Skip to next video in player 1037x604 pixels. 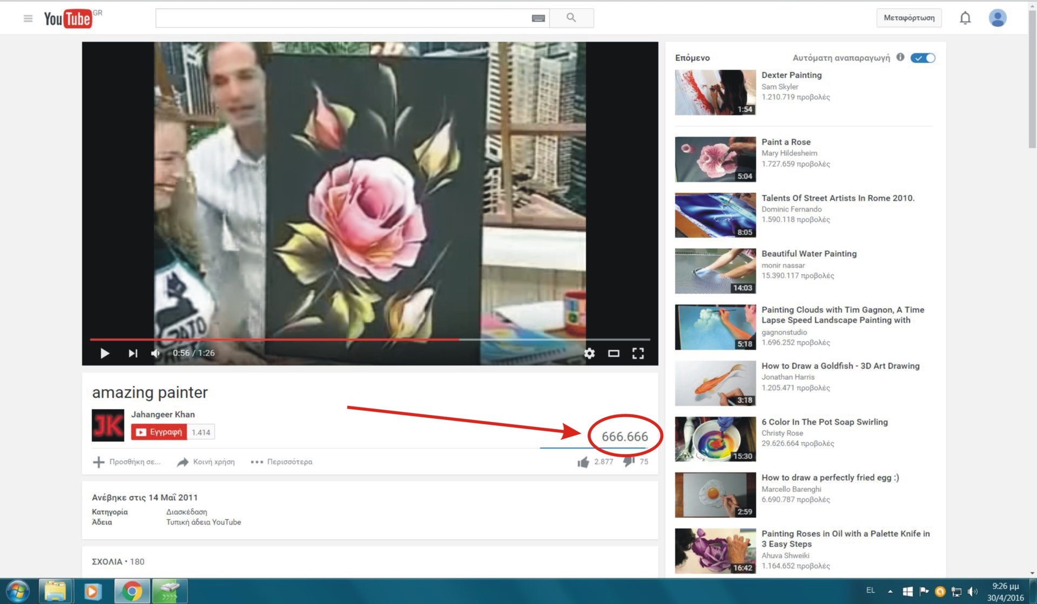click(x=132, y=353)
